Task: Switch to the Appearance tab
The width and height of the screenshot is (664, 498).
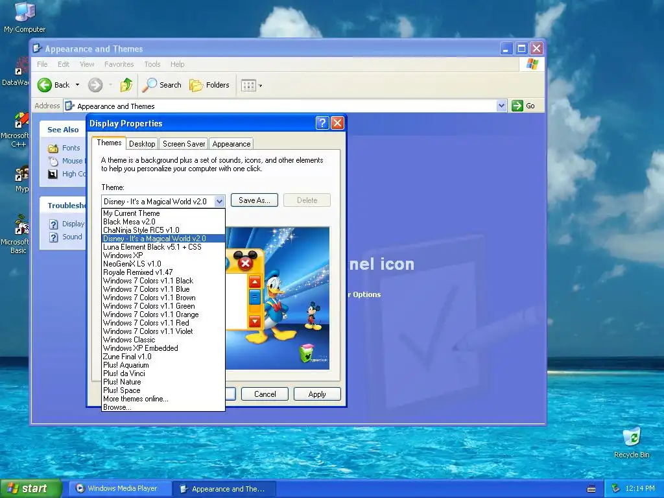Action: tap(231, 144)
